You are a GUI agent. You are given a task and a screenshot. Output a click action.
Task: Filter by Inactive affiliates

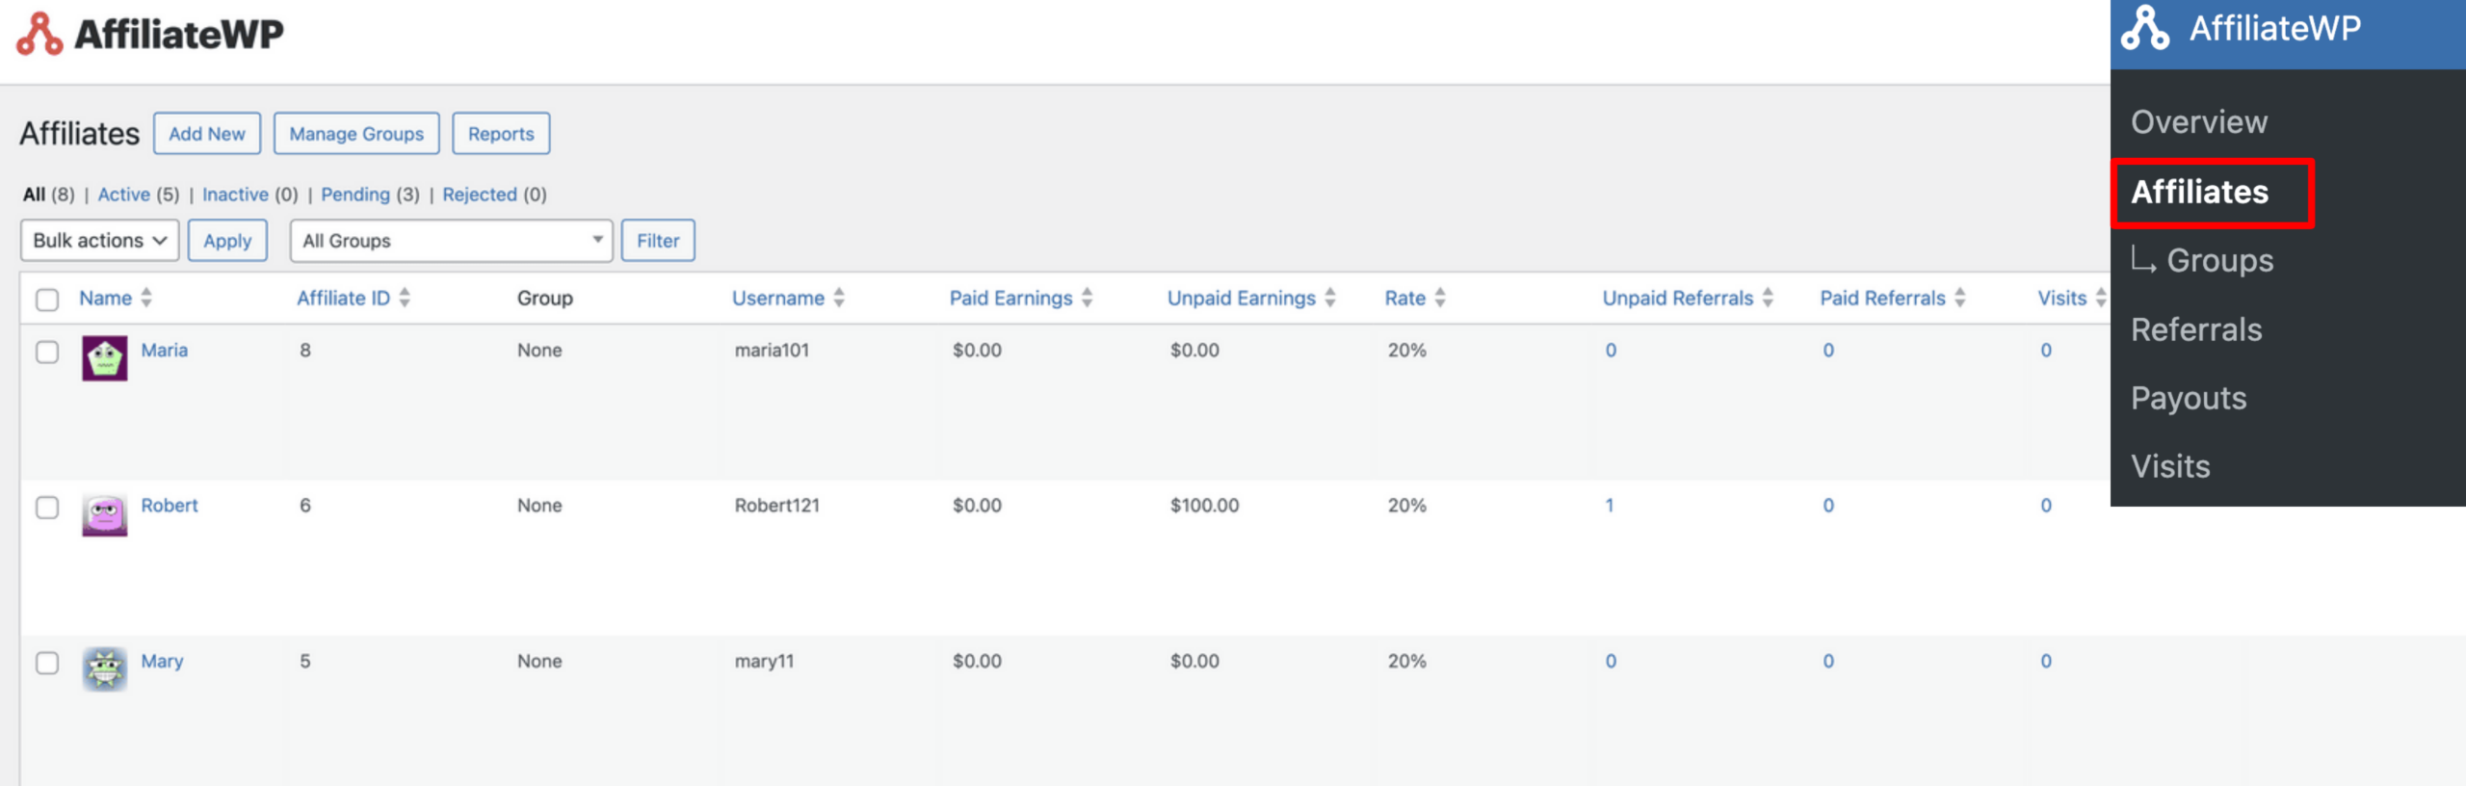pyautogui.click(x=235, y=194)
